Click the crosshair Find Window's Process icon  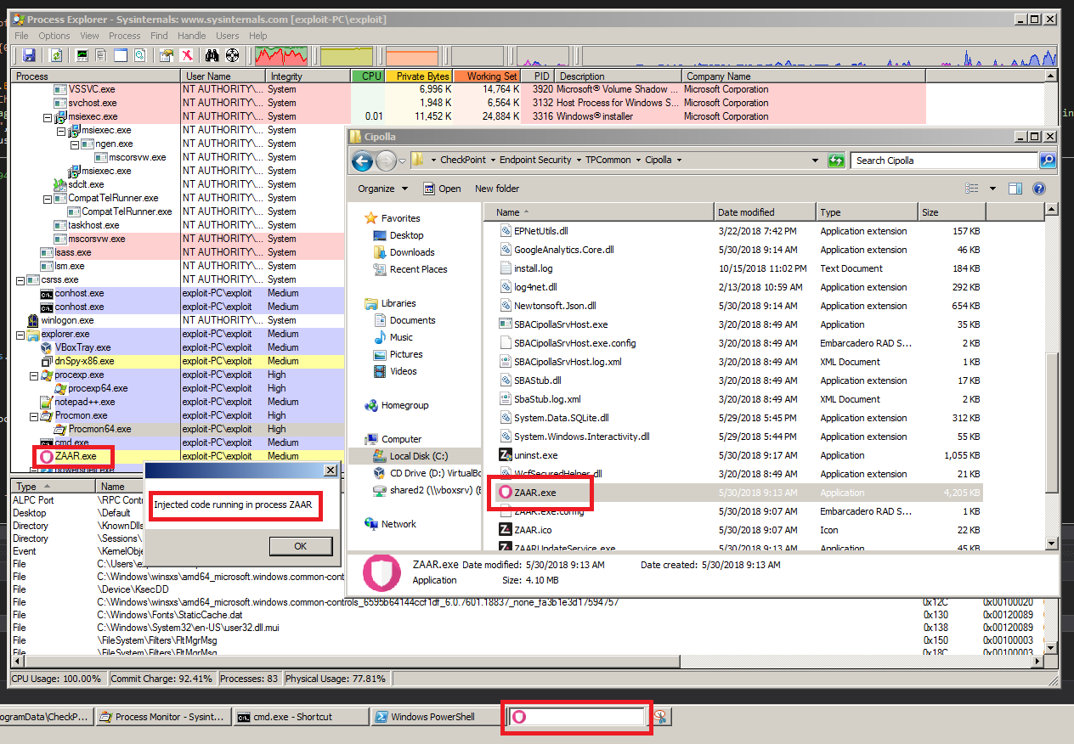232,55
